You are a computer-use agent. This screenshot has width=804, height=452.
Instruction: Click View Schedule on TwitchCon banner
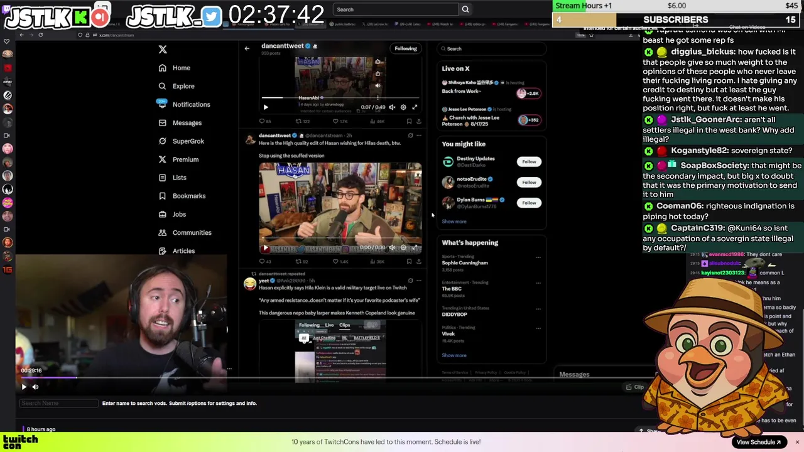[x=758, y=442]
